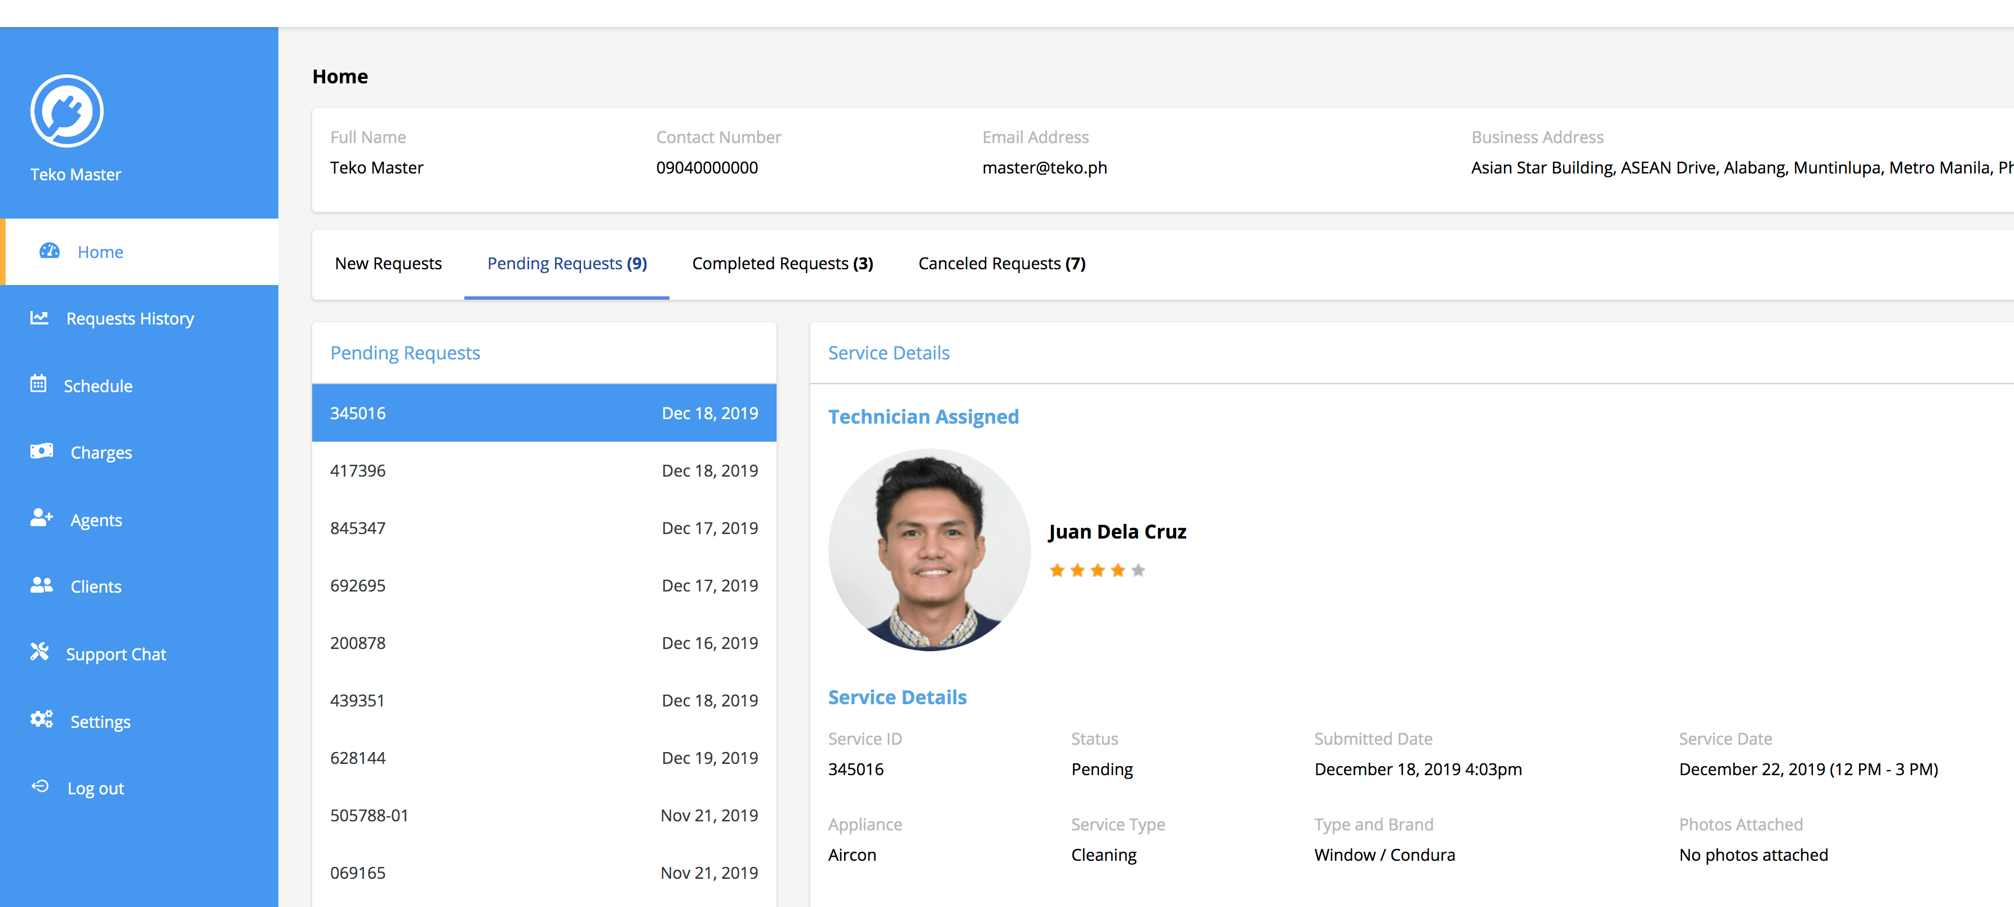Click the Charges money bill icon

(x=42, y=451)
